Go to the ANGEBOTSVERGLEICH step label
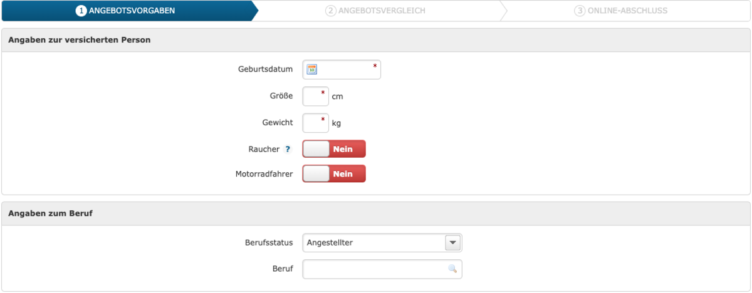 (x=382, y=11)
